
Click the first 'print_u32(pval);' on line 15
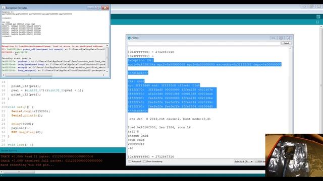pyautogui.click(x=26, y=86)
